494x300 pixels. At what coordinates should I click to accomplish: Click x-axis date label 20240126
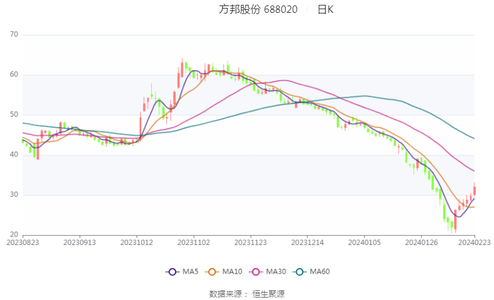[x=421, y=243]
